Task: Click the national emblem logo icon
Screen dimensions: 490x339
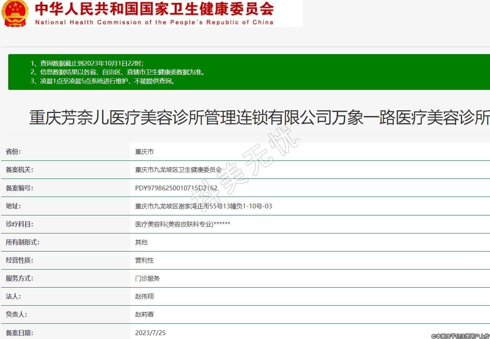Action: pos(15,13)
